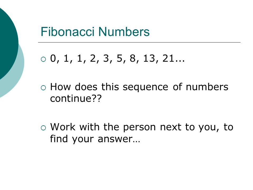Image resolution: width=253 pixels, height=190 pixels.
Task: Click the bullet beside 'How does this sequence'
Action: (x=43, y=88)
